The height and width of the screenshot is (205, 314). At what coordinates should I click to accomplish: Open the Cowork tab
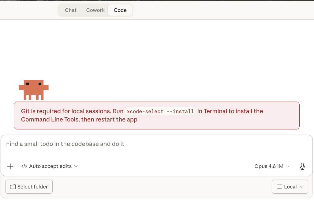click(x=95, y=10)
